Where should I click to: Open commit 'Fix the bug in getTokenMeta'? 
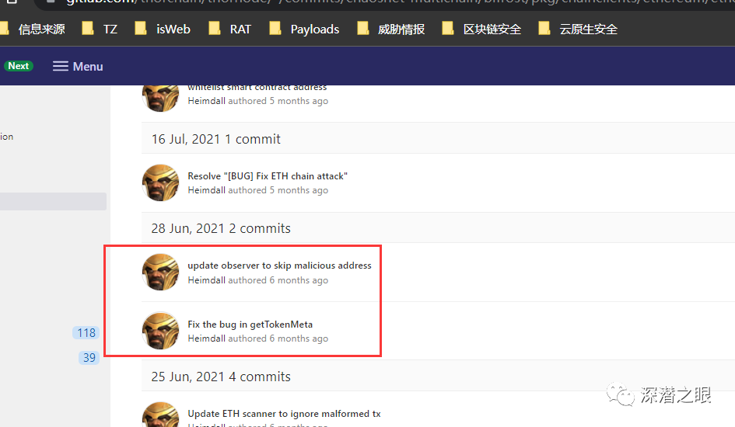coord(250,324)
